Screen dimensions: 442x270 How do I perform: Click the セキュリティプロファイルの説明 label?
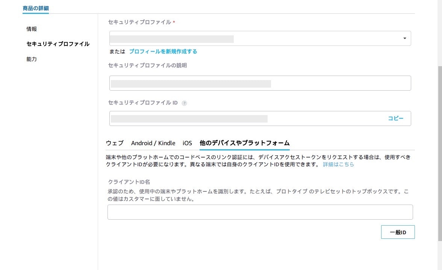pos(147,65)
